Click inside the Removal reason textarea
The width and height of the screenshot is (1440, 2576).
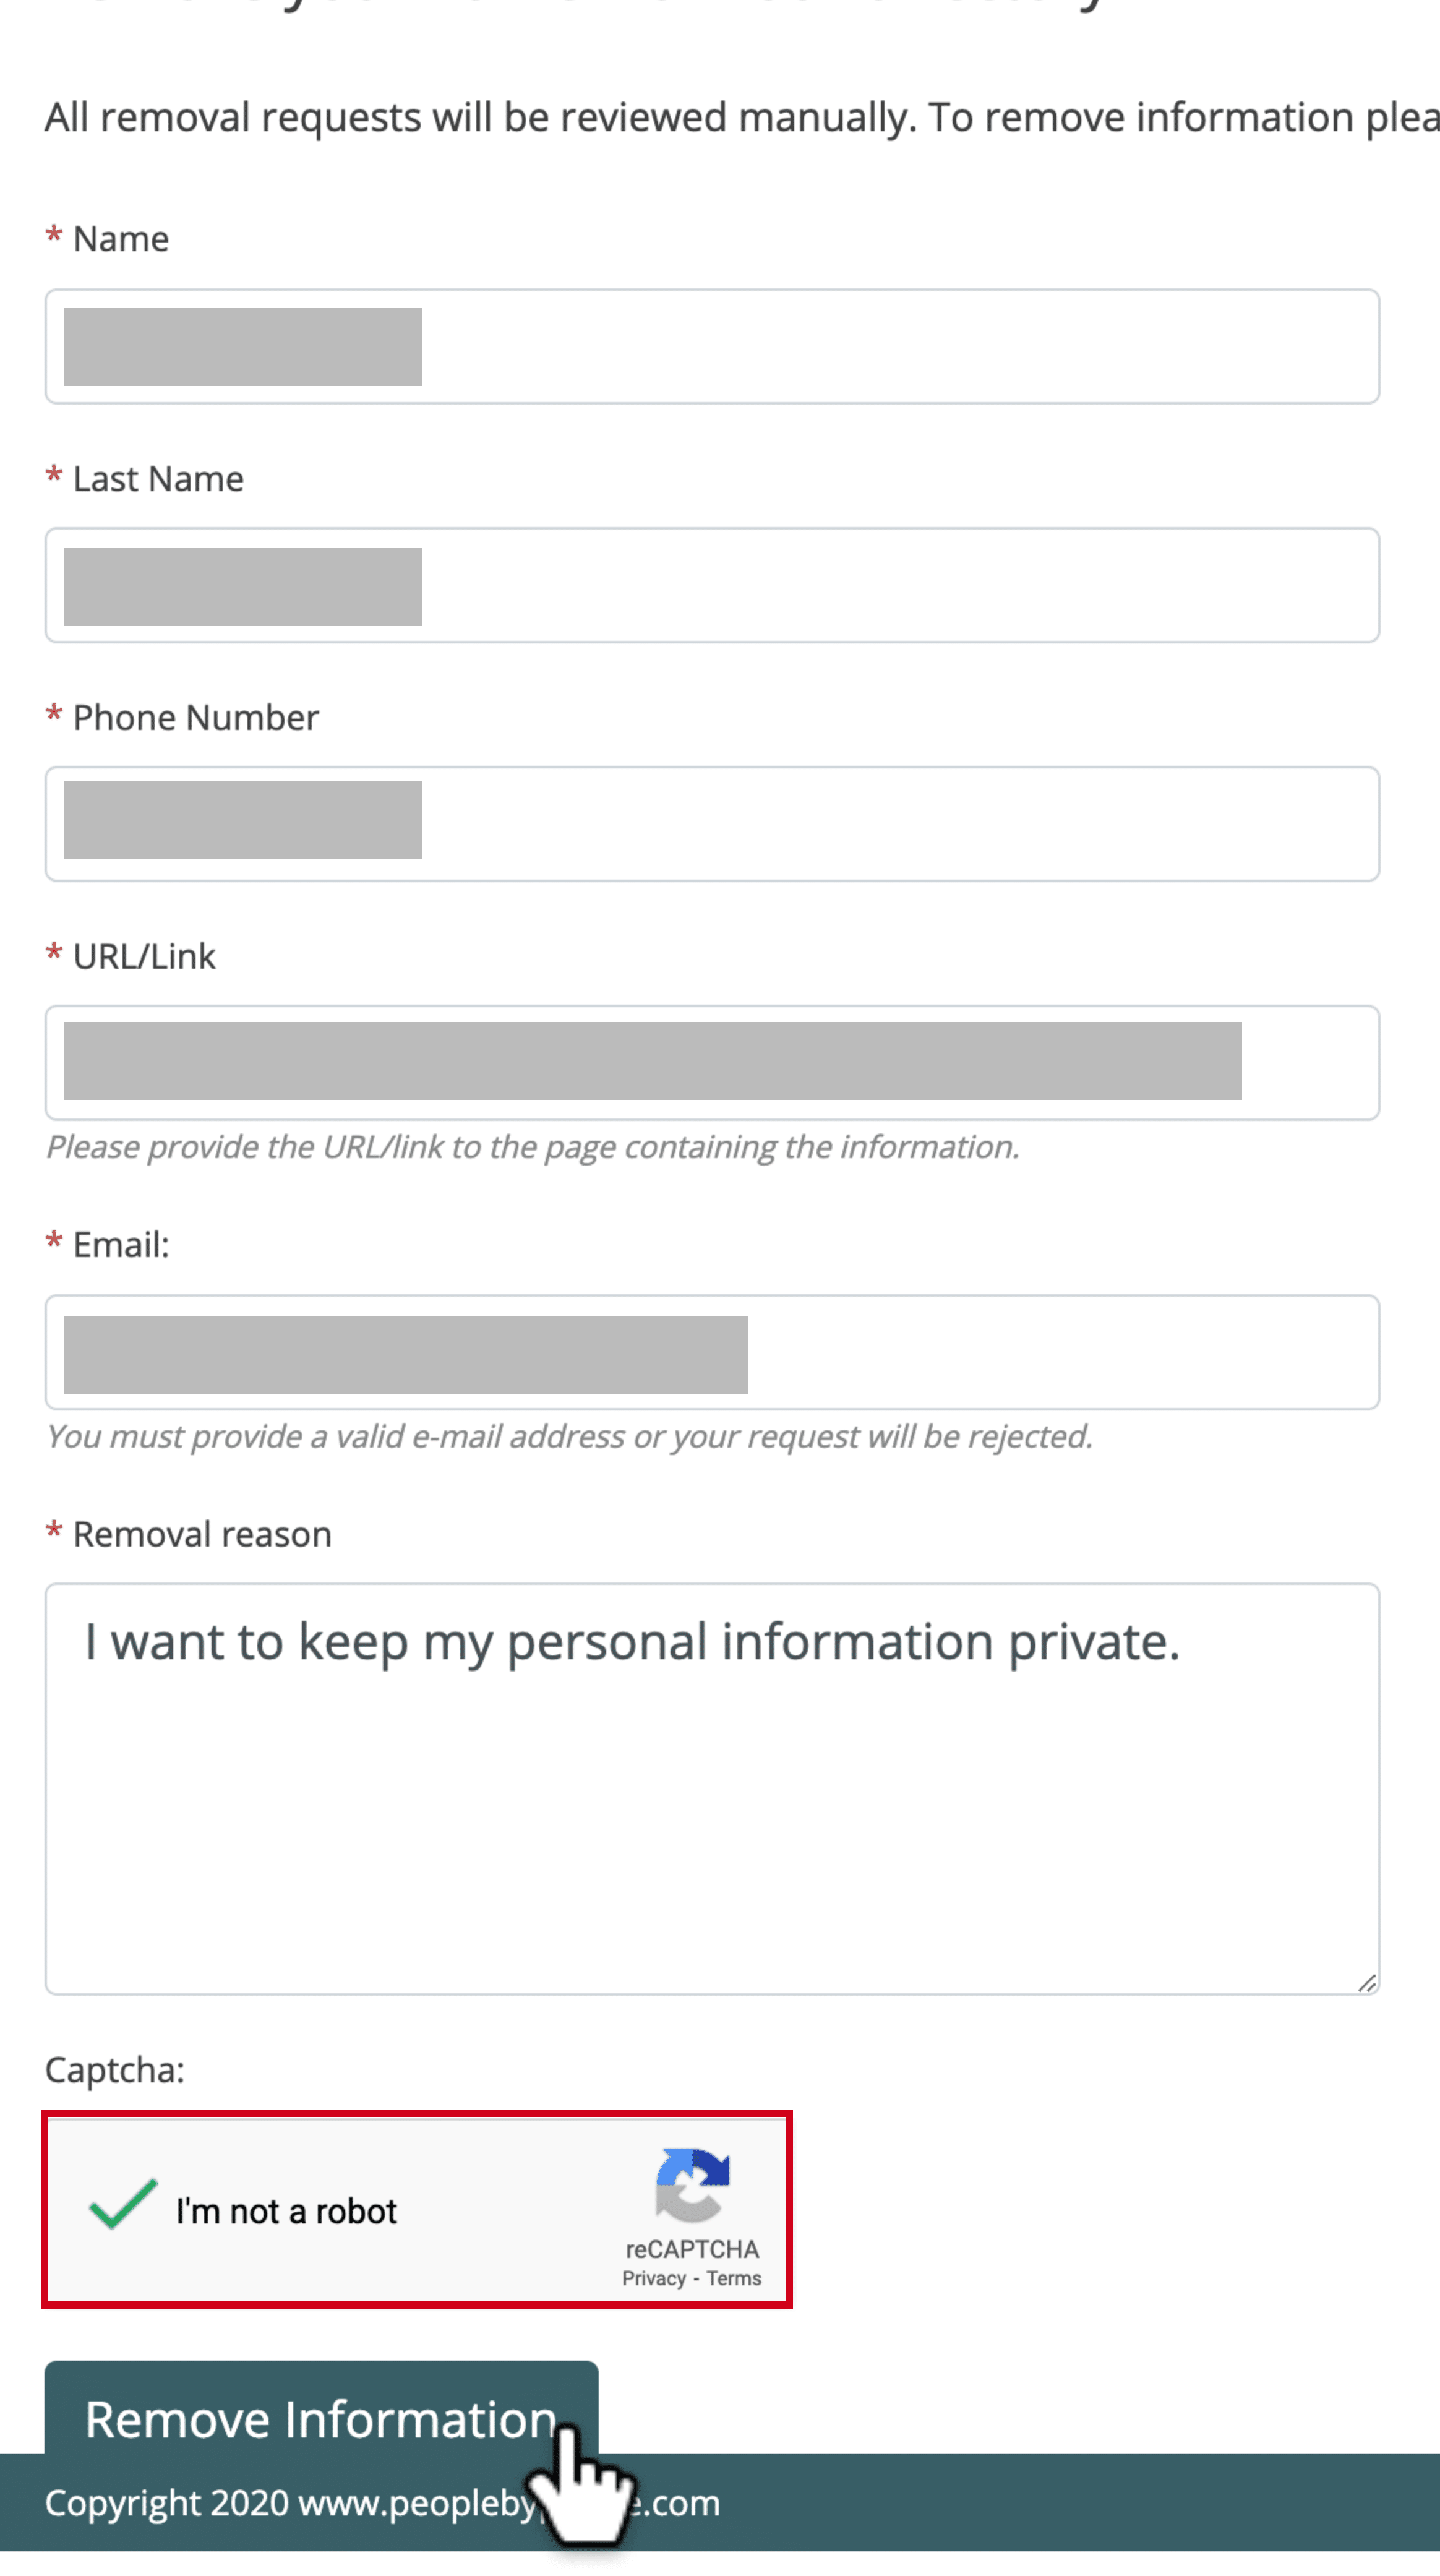[x=712, y=1790]
